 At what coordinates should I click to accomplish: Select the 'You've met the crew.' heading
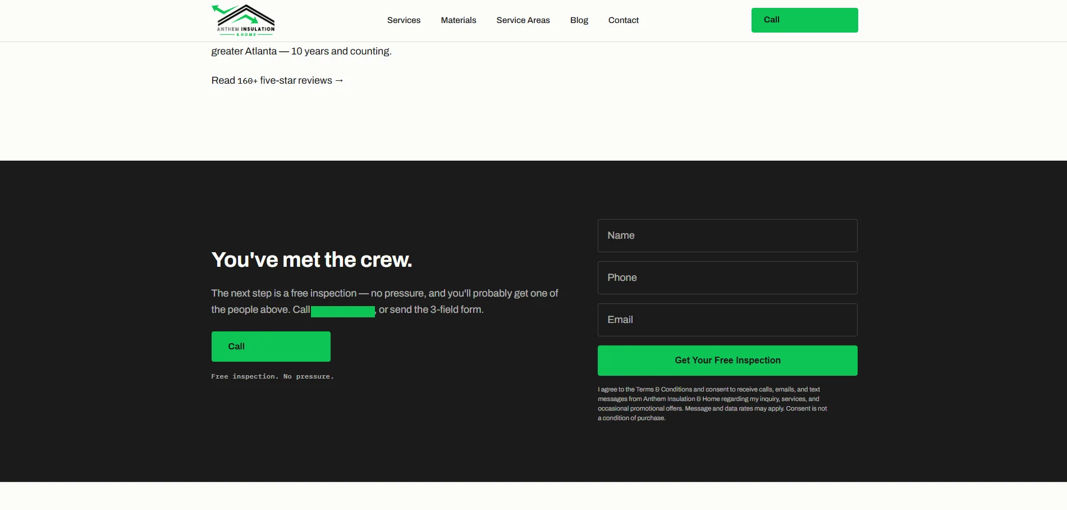tap(312, 259)
